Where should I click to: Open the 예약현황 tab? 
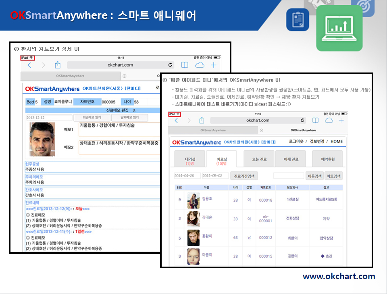(x=327, y=159)
